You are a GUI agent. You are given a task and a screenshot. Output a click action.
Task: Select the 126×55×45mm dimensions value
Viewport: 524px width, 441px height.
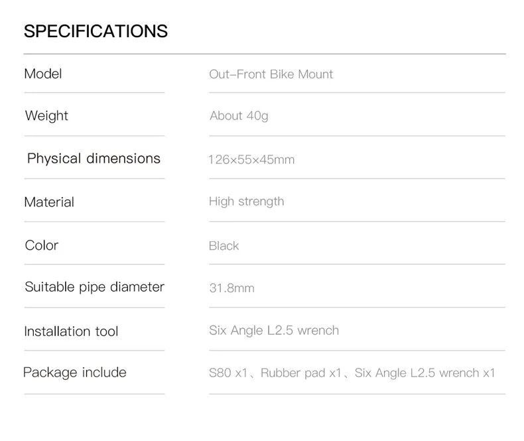(x=251, y=160)
